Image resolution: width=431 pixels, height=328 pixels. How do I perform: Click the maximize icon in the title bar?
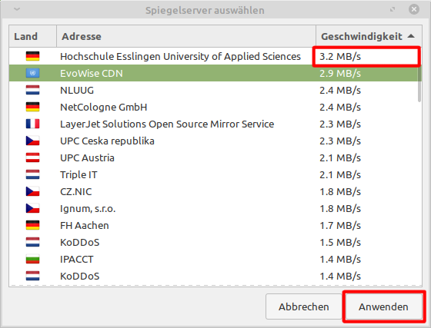[x=393, y=9]
